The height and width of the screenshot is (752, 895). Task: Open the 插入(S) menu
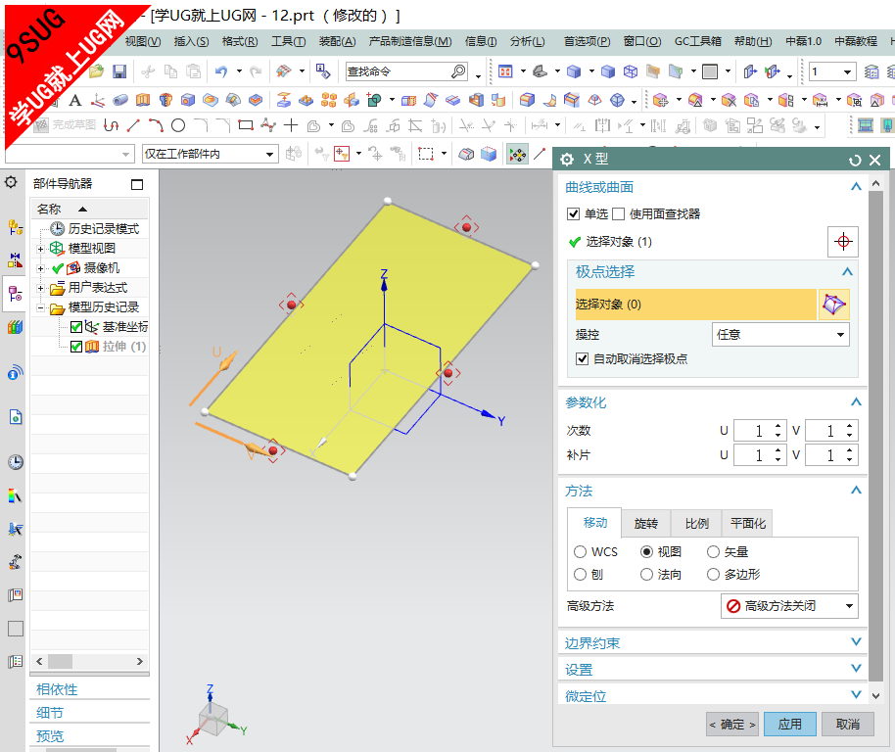point(191,42)
